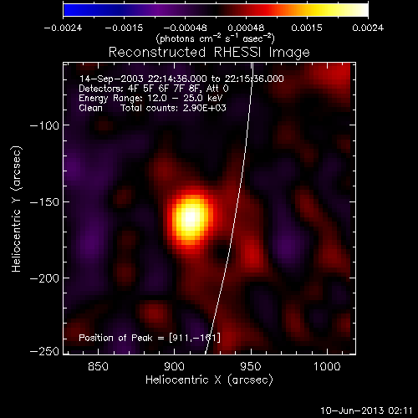Screen dimensions: 418x418
Task: Click the Total counts 2.90E+03 text
Action: (x=173, y=108)
